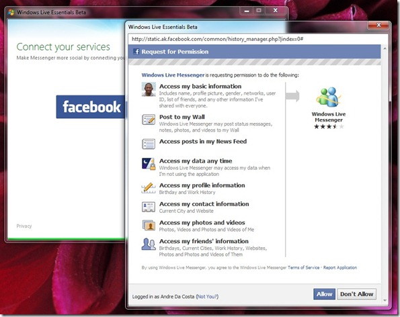This screenshot has height=317, width=400.
Task: Click the profile information pencil icon
Action: (x=149, y=188)
